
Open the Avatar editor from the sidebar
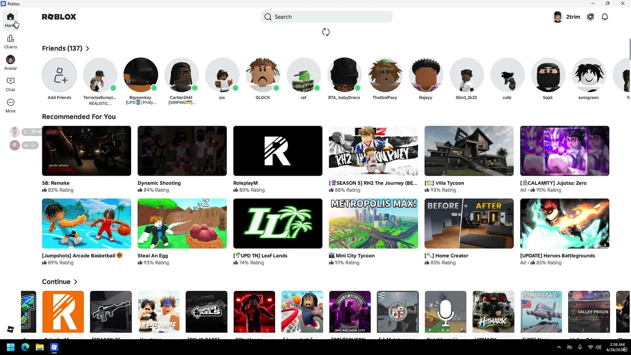point(10,63)
